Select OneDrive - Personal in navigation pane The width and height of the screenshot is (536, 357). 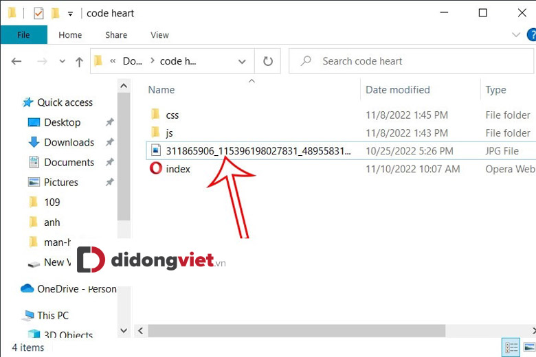coord(76,289)
